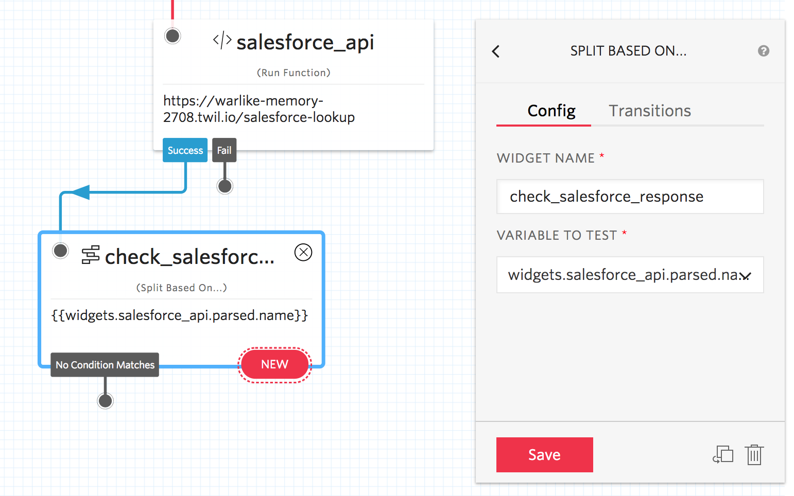Switch to the Config tab
794x496 pixels.
tap(551, 111)
